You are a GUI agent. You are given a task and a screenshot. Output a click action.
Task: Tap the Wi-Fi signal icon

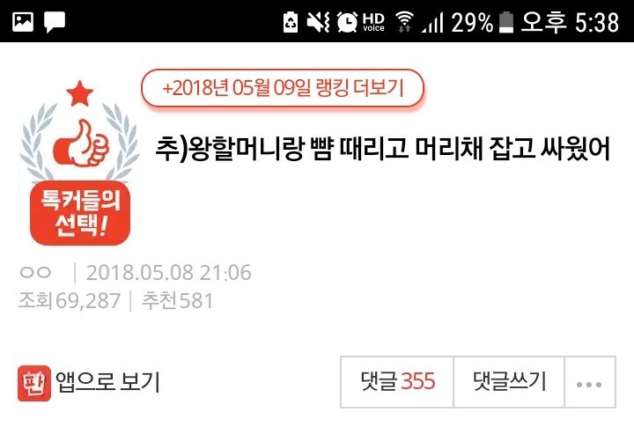pyautogui.click(x=404, y=22)
